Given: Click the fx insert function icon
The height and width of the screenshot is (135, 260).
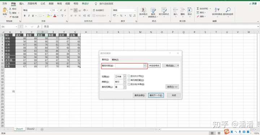Looking at the screenshot, I should [x=38, y=27].
